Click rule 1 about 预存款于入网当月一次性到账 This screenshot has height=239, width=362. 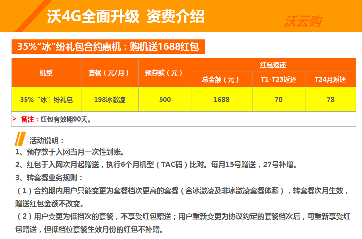pyautogui.click(x=70, y=152)
